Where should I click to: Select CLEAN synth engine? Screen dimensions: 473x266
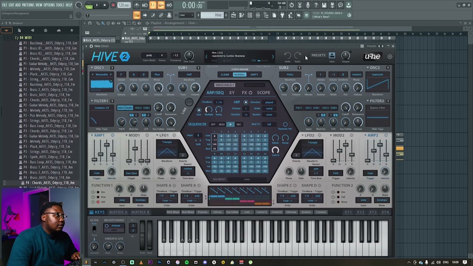(x=225, y=75)
